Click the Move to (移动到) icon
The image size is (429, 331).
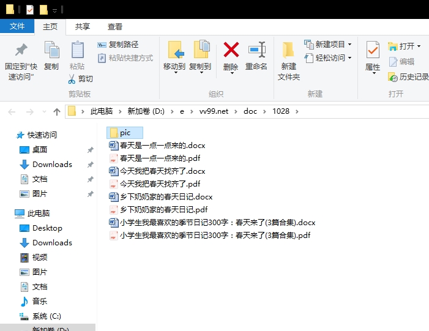click(x=175, y=50)
